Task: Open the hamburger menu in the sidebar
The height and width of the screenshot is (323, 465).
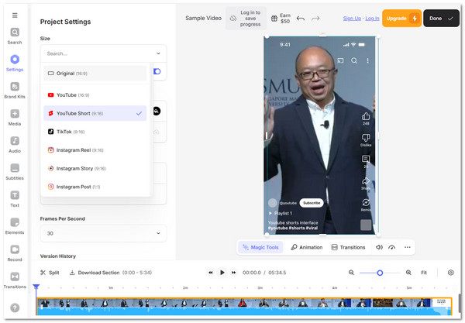Action: (x=15, y=15)
